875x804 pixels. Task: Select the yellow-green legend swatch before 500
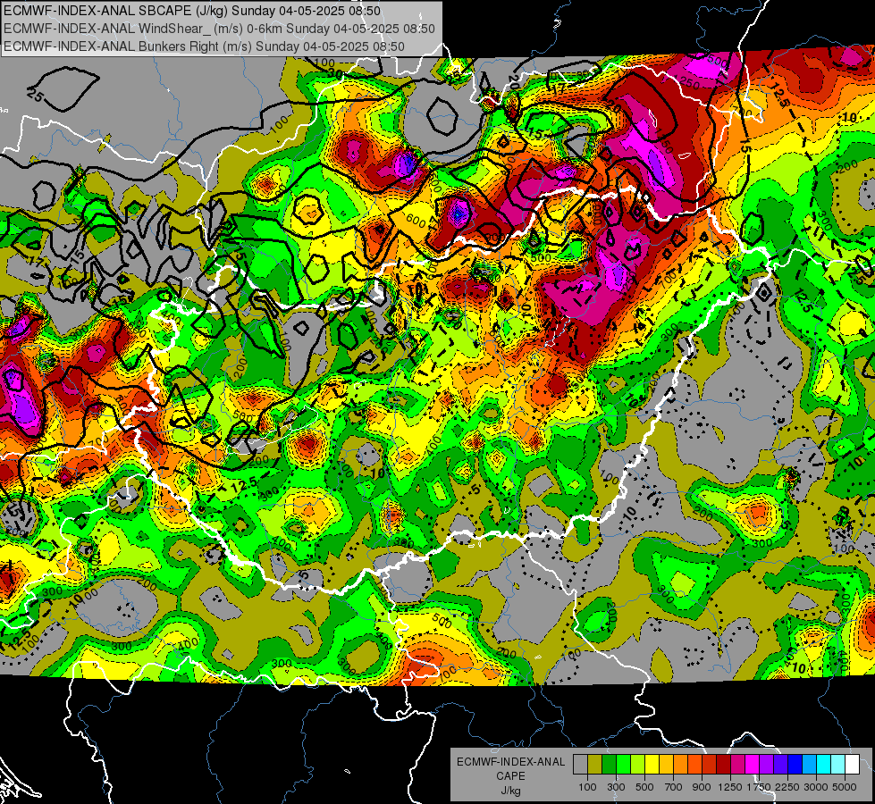pos(638,764)
